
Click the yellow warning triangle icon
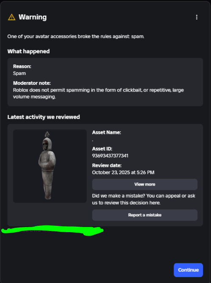tap(12, 17)
